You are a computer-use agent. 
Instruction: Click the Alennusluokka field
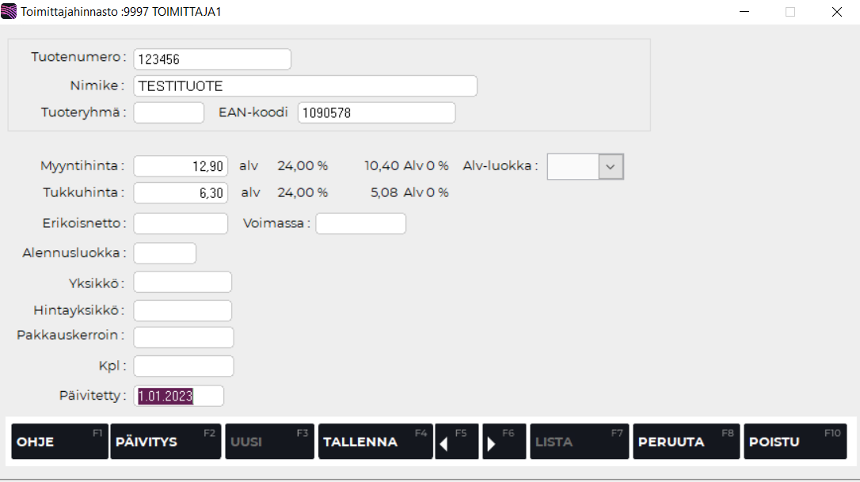click(165, 253)
